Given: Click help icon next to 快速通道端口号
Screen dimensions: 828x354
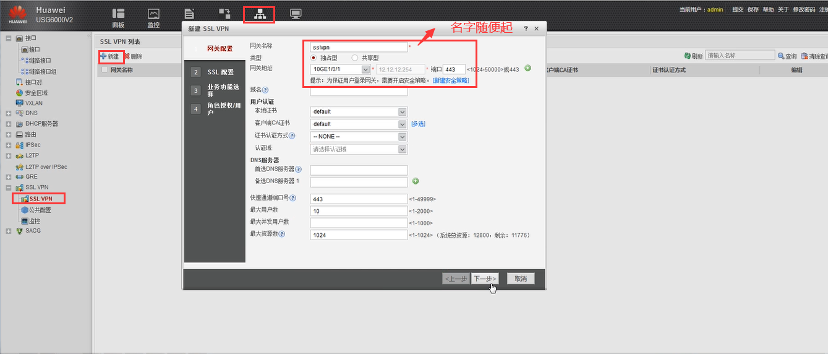Looking at the screenshot, I should [x=293, y=198].
